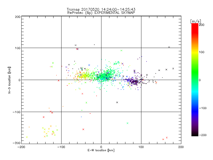
Task: Click the leftmost yellow cross near bottom-left corner
Action: pos(27,137)
